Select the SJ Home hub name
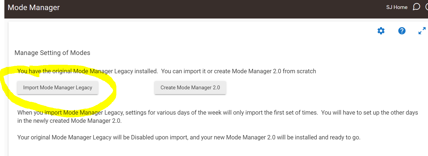This screenshot has height=156, width=428. pyautogui.click(x=397, y=7)
